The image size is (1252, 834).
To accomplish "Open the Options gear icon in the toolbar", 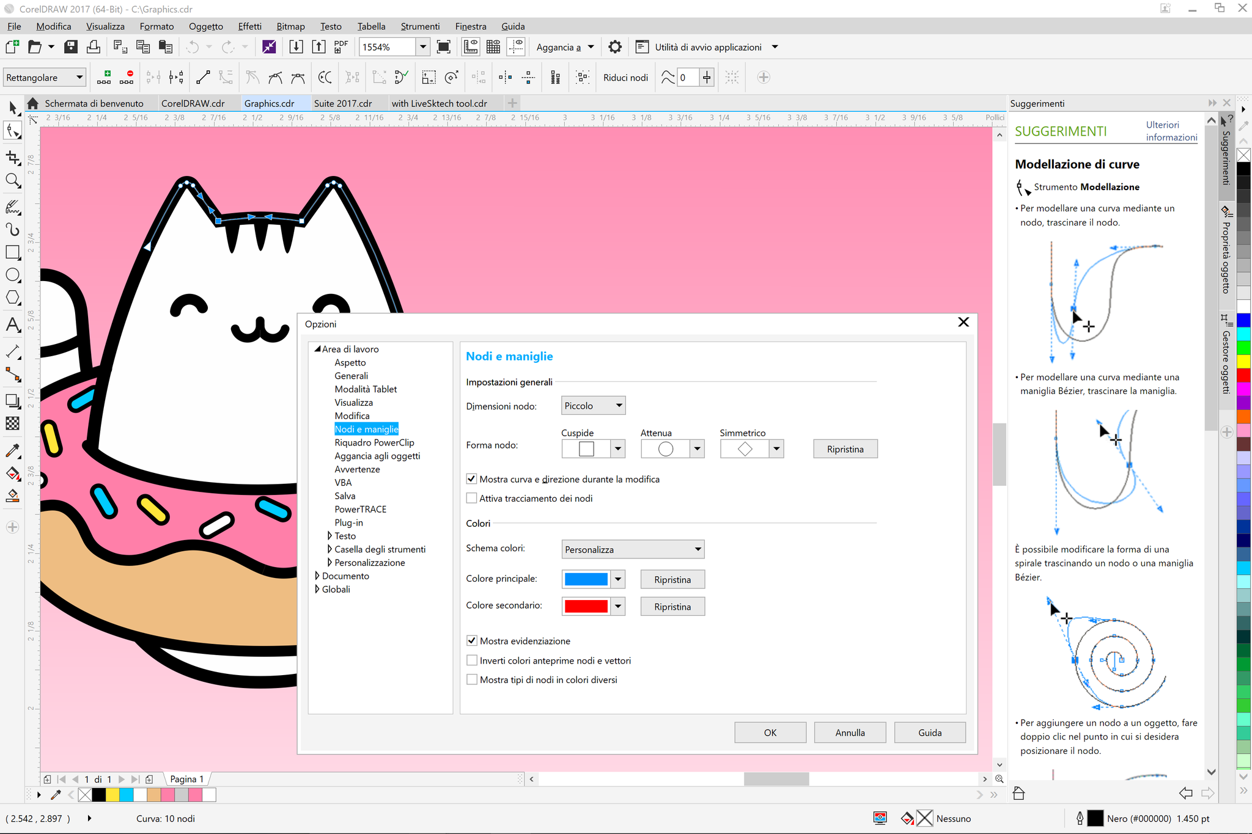I will pos(615,47).
